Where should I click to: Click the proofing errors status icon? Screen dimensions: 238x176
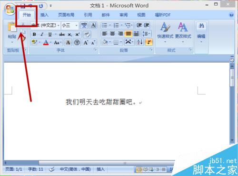52,169
